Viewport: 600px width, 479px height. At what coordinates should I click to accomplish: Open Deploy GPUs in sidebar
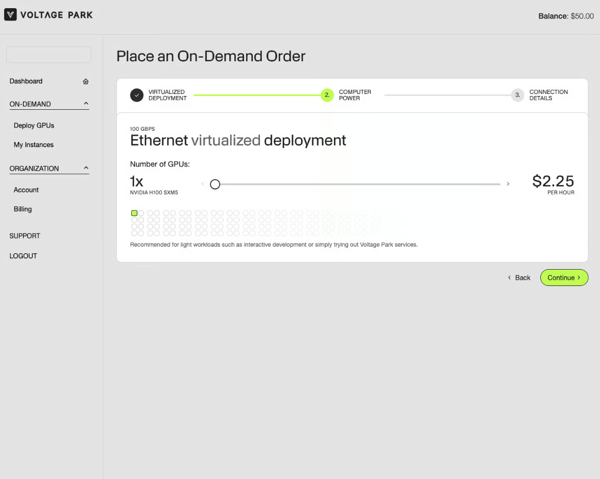[x=34, y=126]
